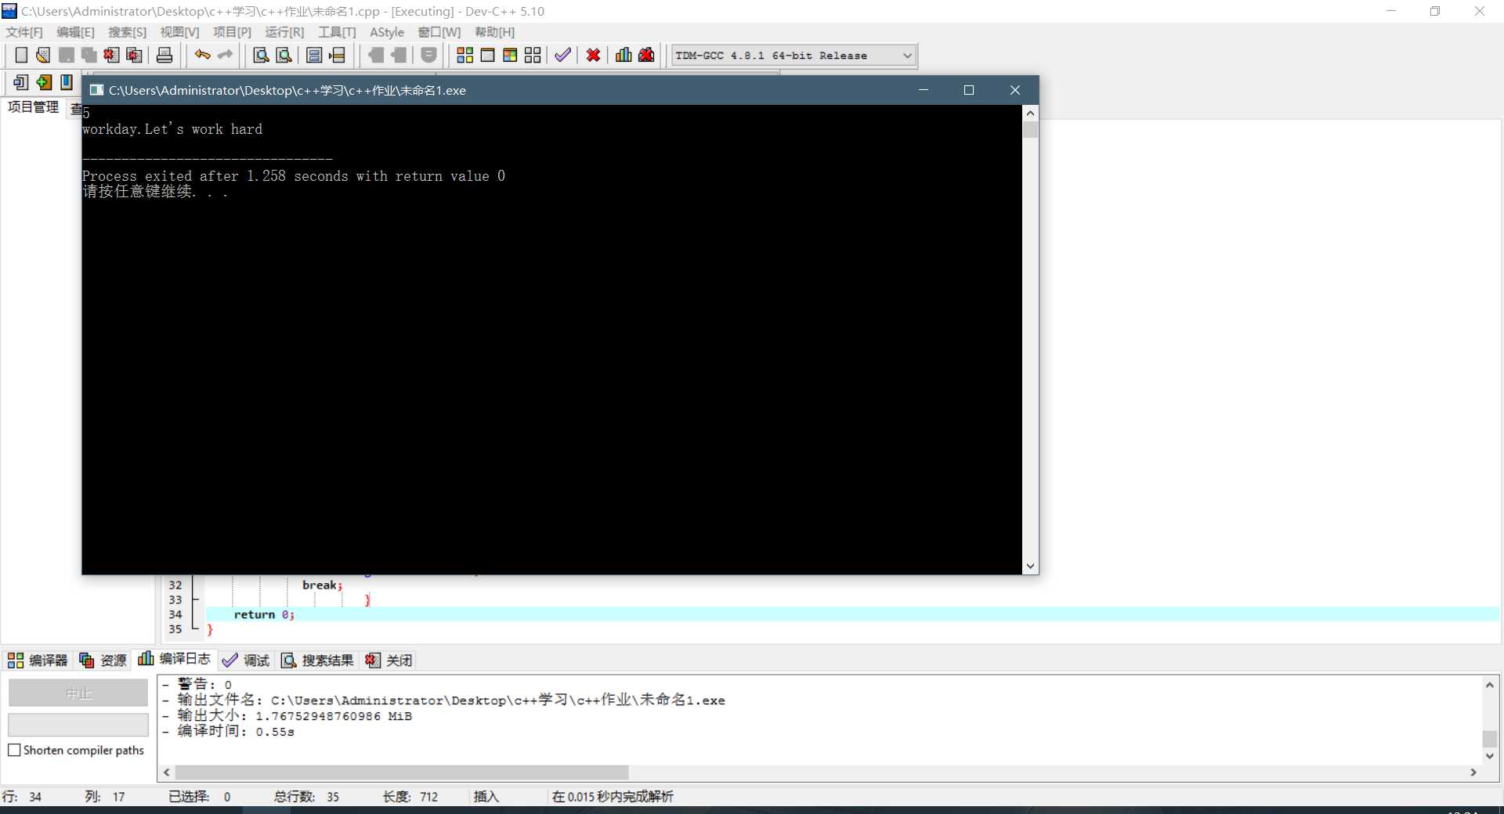
Task: Click the Compile icon (four colored squares)
Action: point(465,55)
